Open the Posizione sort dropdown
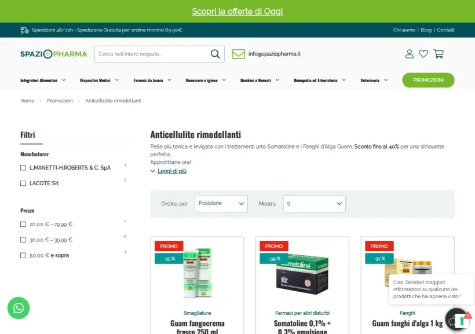This screenshot has height=334, width=475. (x=221, y=204)
